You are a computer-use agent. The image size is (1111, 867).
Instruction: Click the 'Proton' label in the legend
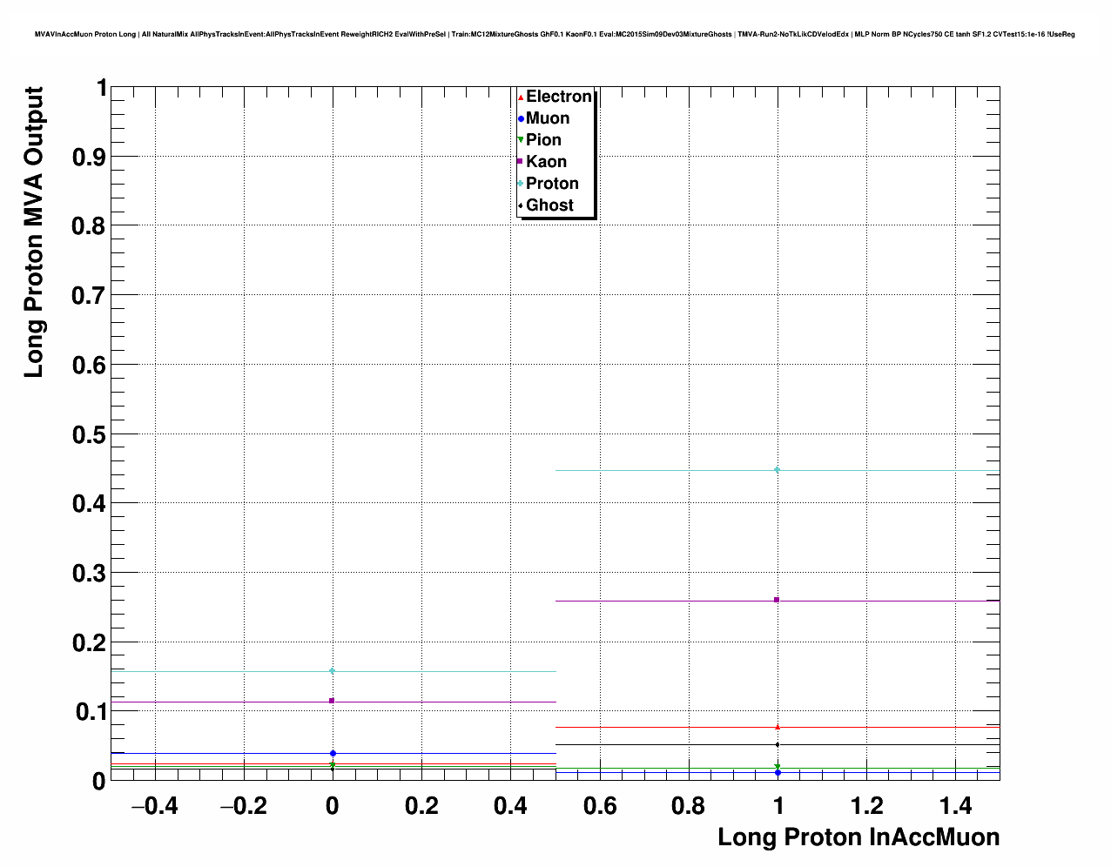coord(552,184)
